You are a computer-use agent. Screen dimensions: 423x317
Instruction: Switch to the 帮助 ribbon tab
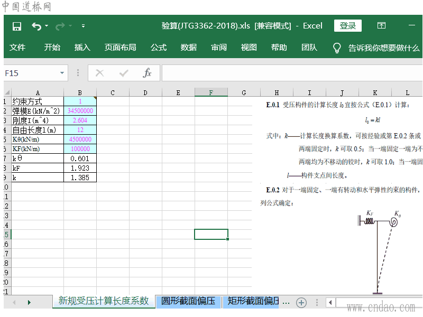pyautogui.click(x=279, y=48)
